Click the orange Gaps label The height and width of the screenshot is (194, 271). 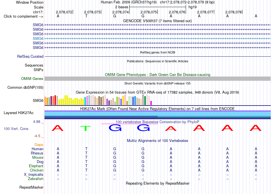point(39,145)
